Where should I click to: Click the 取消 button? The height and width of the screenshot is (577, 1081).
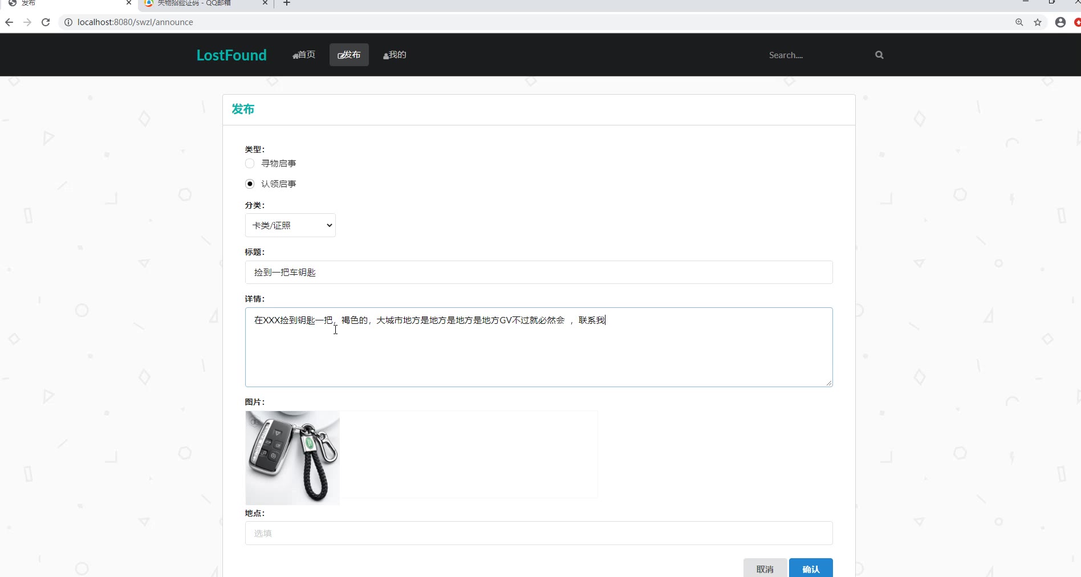tap(765, 568)
